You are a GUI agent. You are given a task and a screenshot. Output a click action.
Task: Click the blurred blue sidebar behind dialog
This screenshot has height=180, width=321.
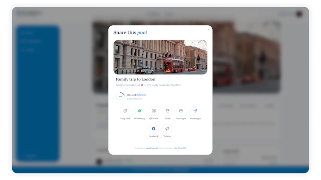[38, 93]
